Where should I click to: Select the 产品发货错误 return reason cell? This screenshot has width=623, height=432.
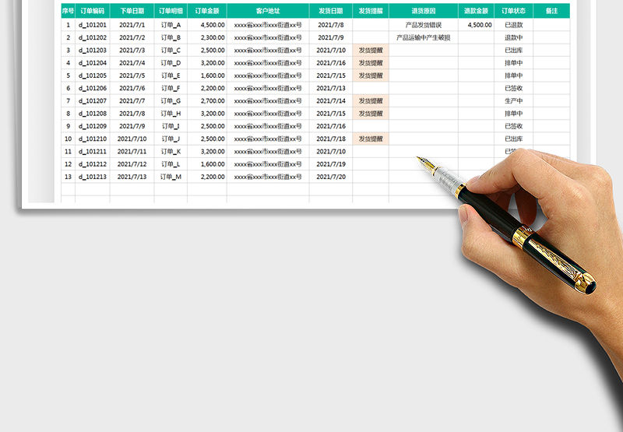(x=423, y=25)
